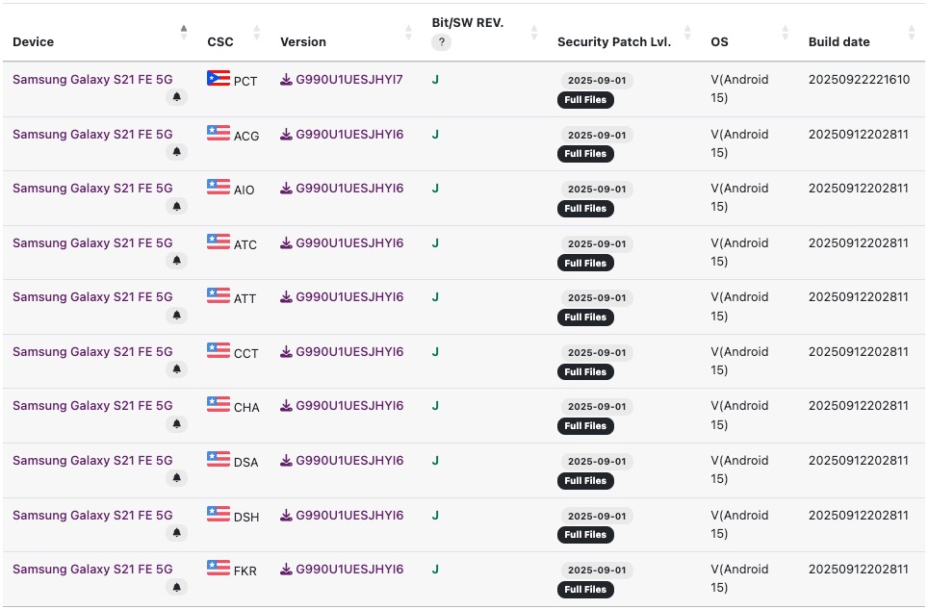928x609 pixels.
Task: Sort by the Build date column
Action: click(x=911, y=33)
